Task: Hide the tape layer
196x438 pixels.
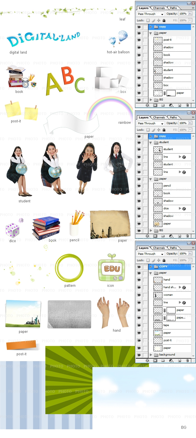Action: [139, 325]
